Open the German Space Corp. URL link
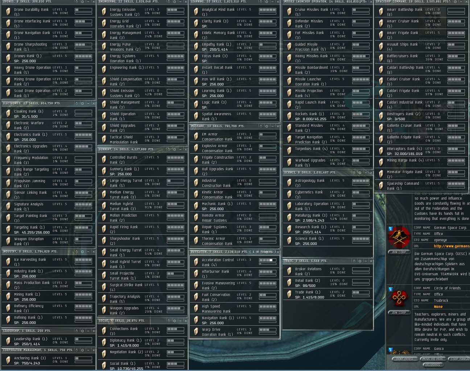470x371 pixels. click(x=452, y=246)
